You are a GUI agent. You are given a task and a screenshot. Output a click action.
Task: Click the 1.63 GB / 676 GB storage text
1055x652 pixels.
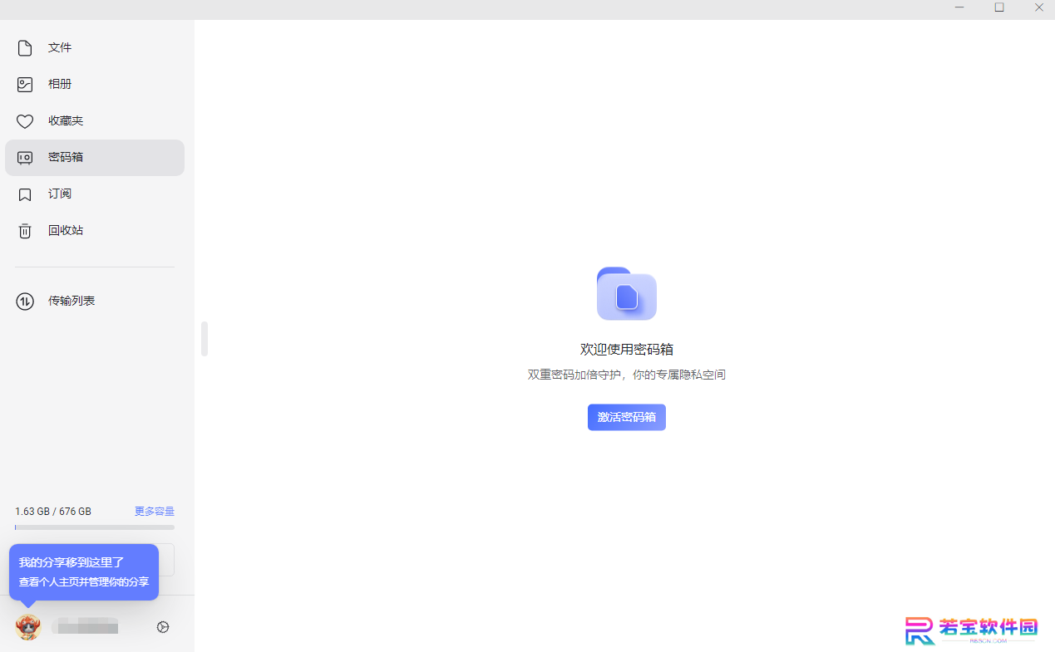(53, 512)
